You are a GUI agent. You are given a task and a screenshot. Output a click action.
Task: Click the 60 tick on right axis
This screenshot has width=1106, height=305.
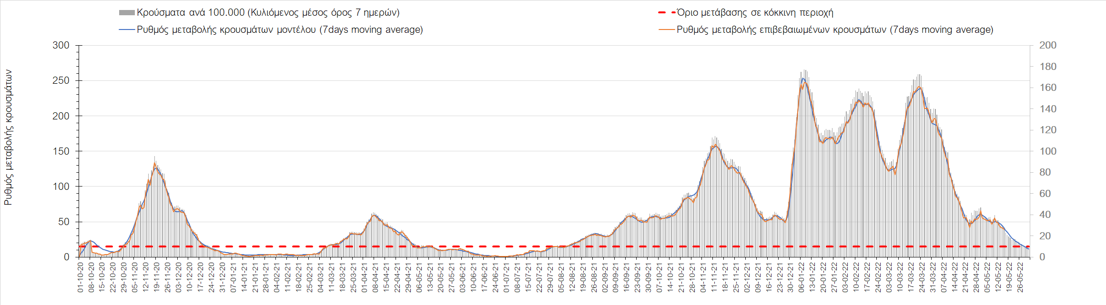[1045, 194]
